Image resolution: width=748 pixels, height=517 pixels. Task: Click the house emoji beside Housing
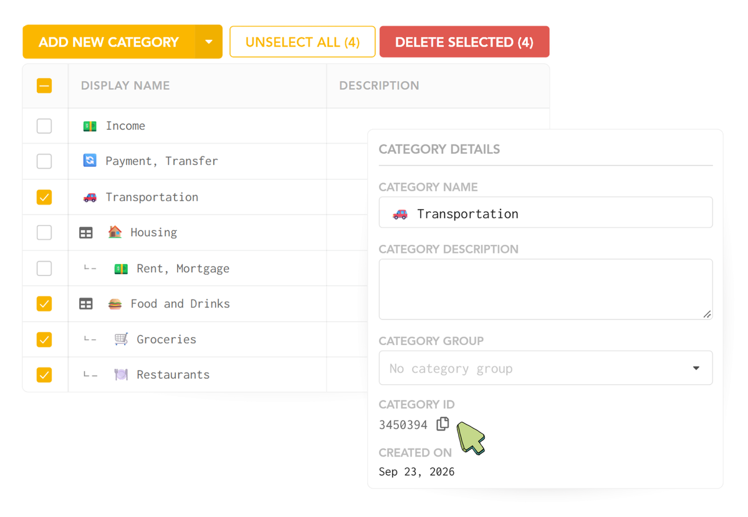[x=115, y=232]
